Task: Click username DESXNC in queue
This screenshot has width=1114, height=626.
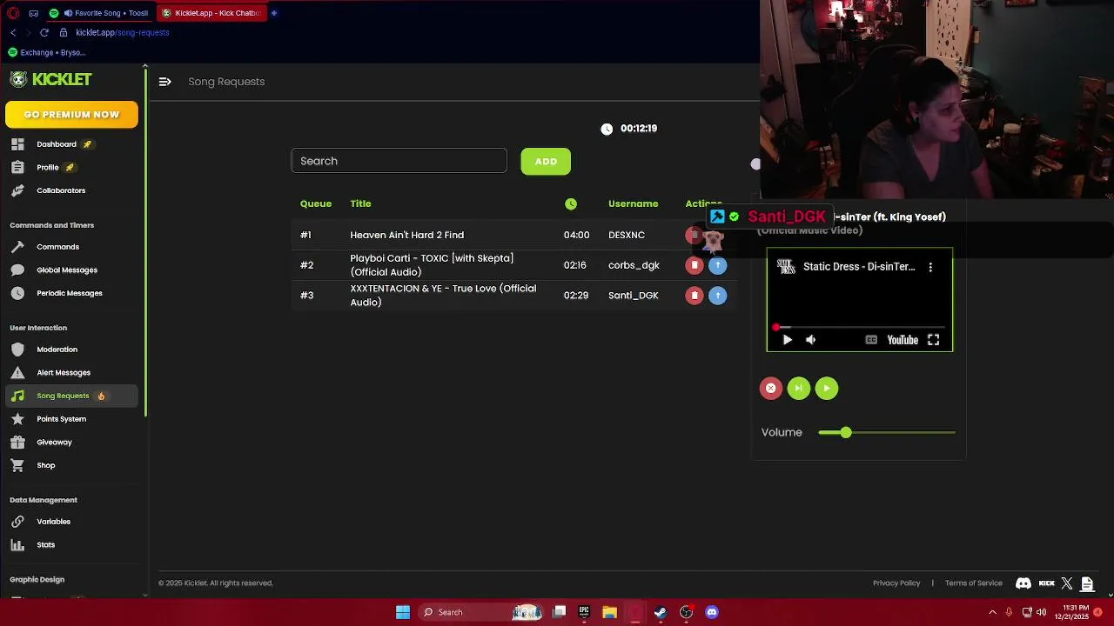Action: (627, 235)
